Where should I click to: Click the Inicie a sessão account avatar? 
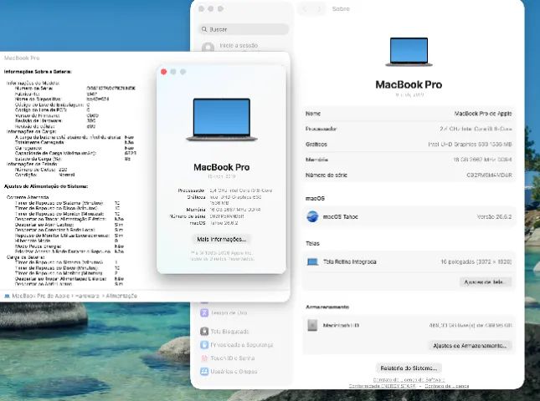click(208, 47)
